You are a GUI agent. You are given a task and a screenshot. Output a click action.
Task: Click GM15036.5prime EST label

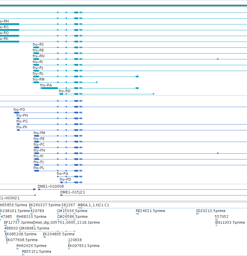click(72, 211)
